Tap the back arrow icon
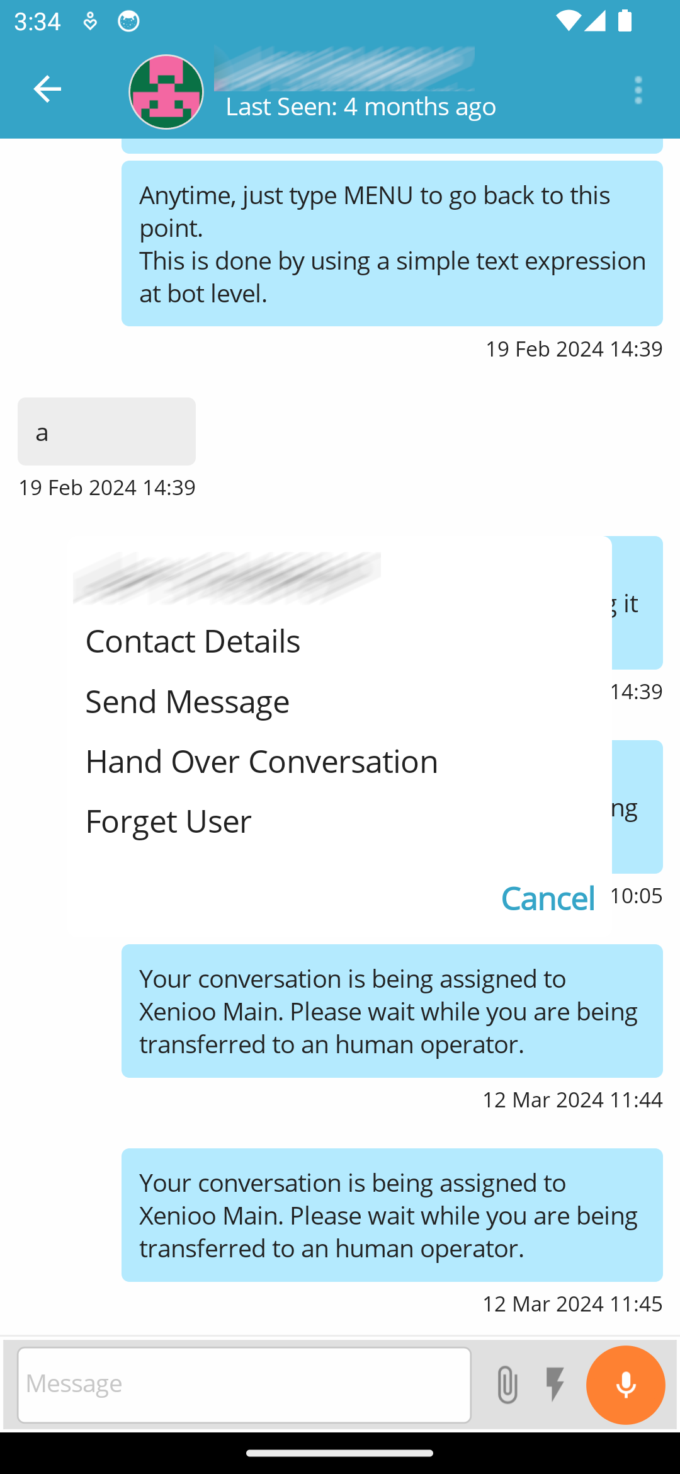The image size is (680, 1474). coord(47,89)
